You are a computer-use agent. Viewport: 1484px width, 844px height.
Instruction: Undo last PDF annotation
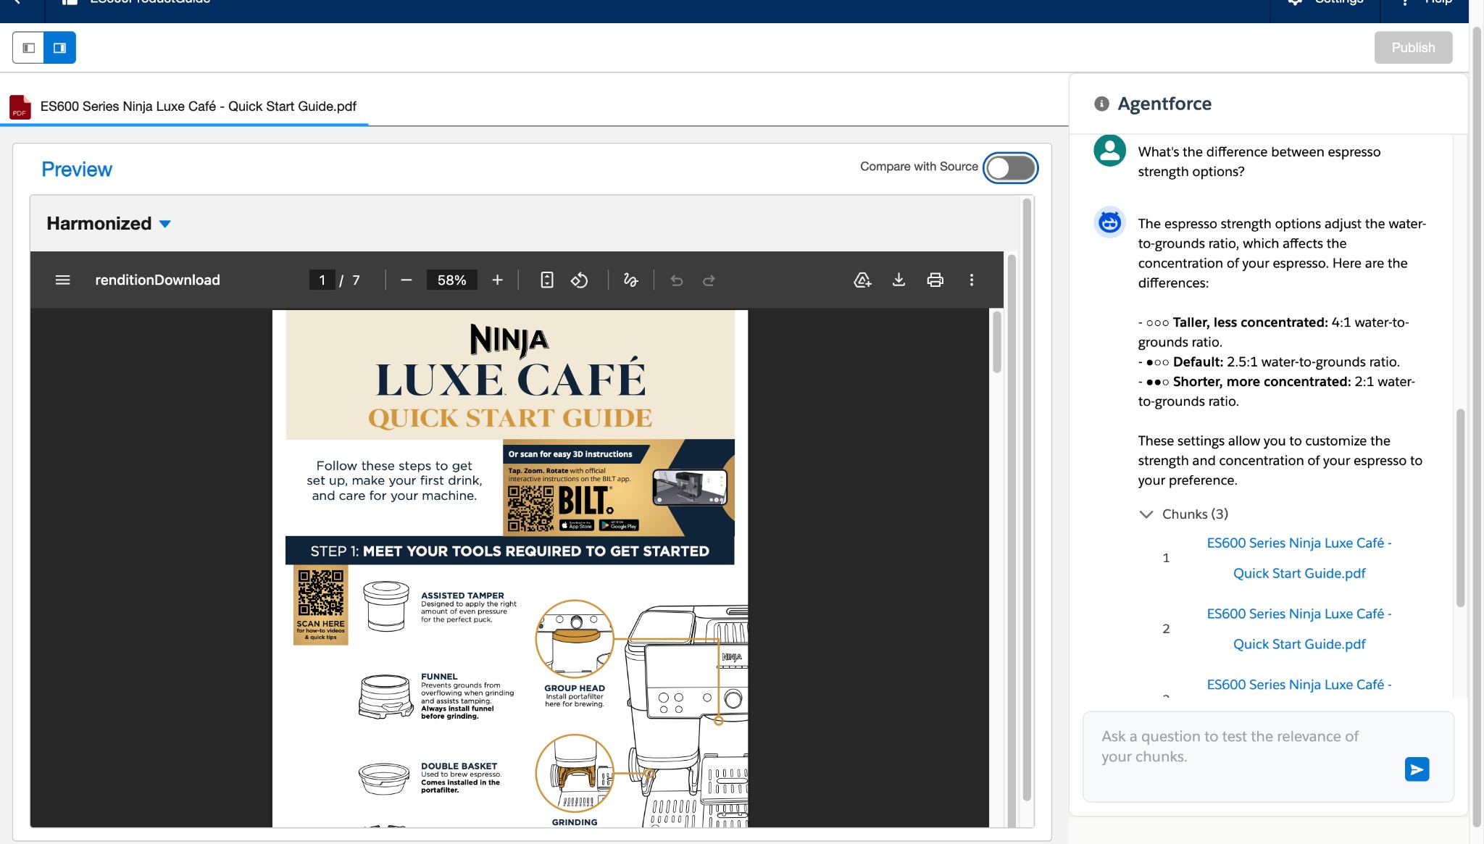(x=677, y=280)
